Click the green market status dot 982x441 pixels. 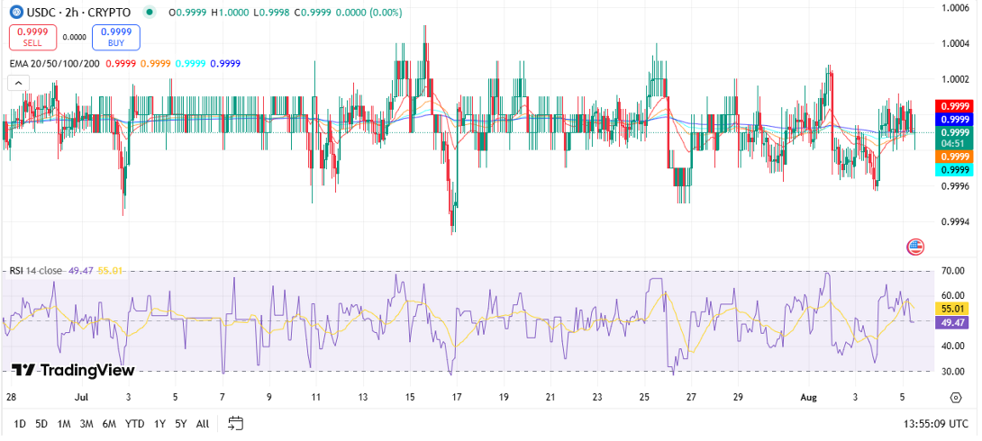(x=148, y=13)
